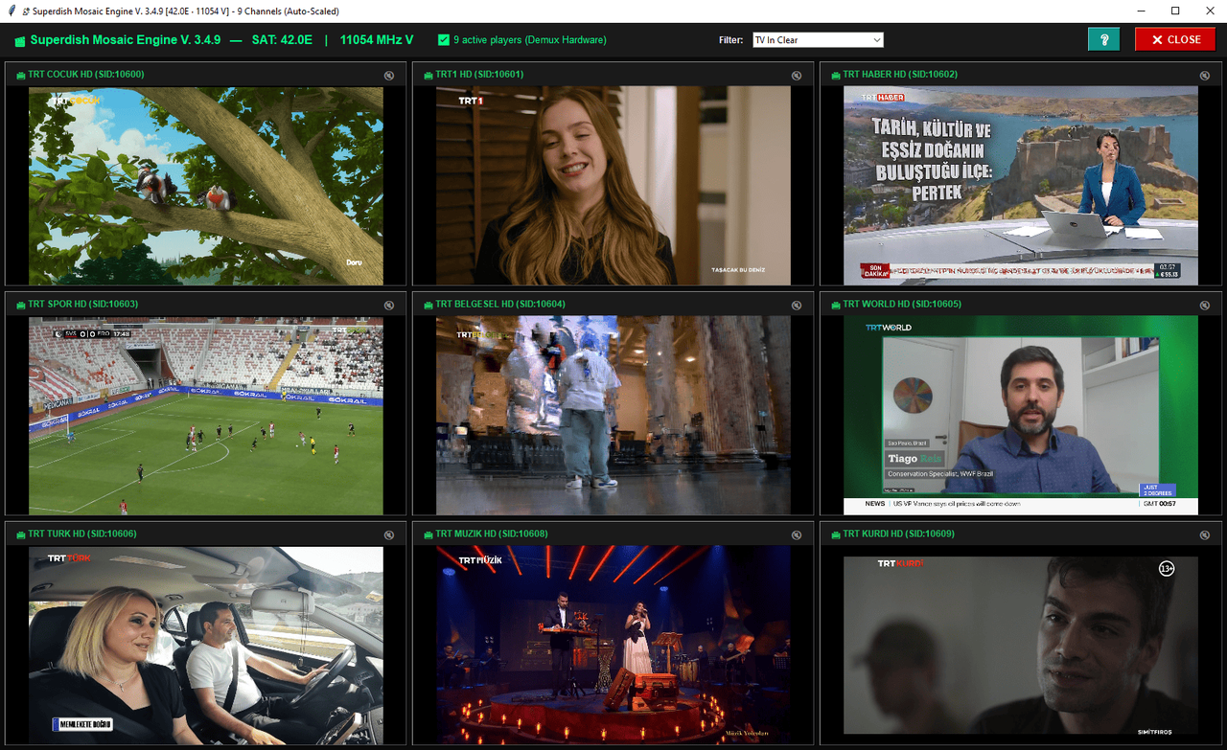This screenshot has height=750, width=1227.
Task: Click the mute icon on the TRT SPOR HD tile
Action: coord(389,306)
